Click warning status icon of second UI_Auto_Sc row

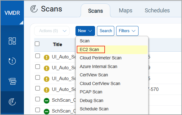47,68
